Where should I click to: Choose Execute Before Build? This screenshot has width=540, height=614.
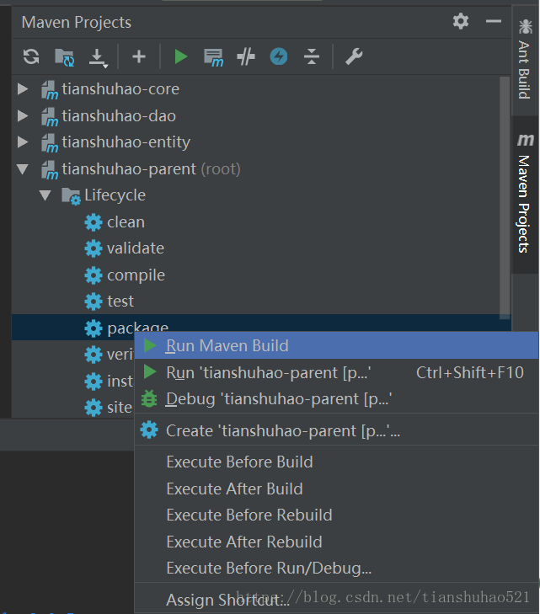tap(336, 462)
